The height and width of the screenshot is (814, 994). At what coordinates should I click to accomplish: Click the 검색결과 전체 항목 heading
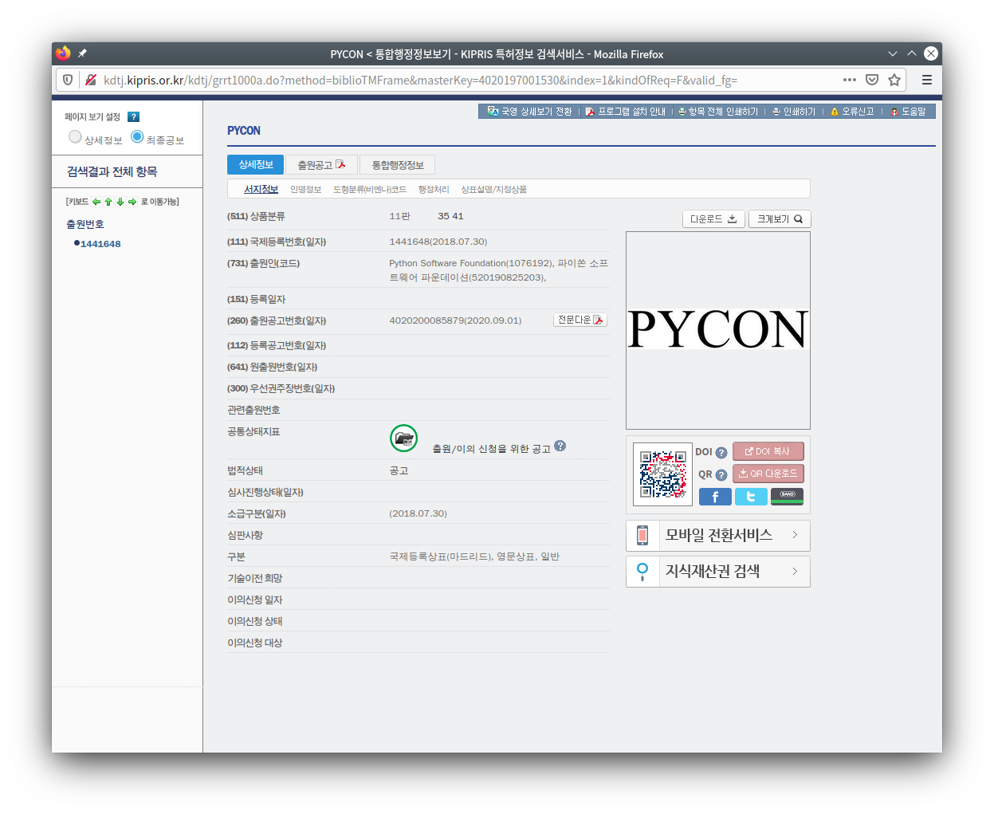point(112,171)
